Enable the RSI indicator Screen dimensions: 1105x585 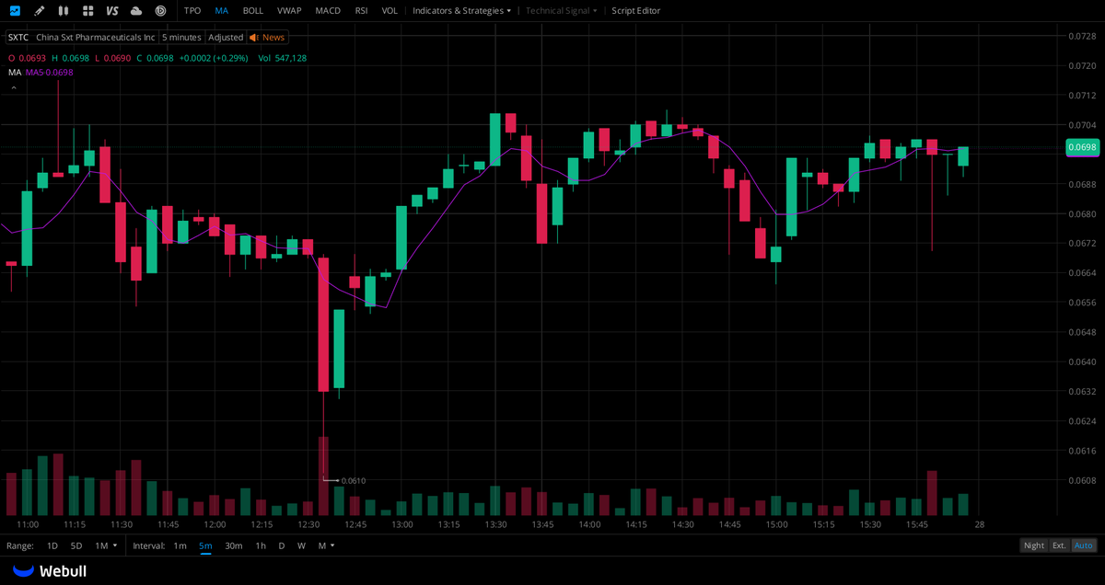[361, 11]
